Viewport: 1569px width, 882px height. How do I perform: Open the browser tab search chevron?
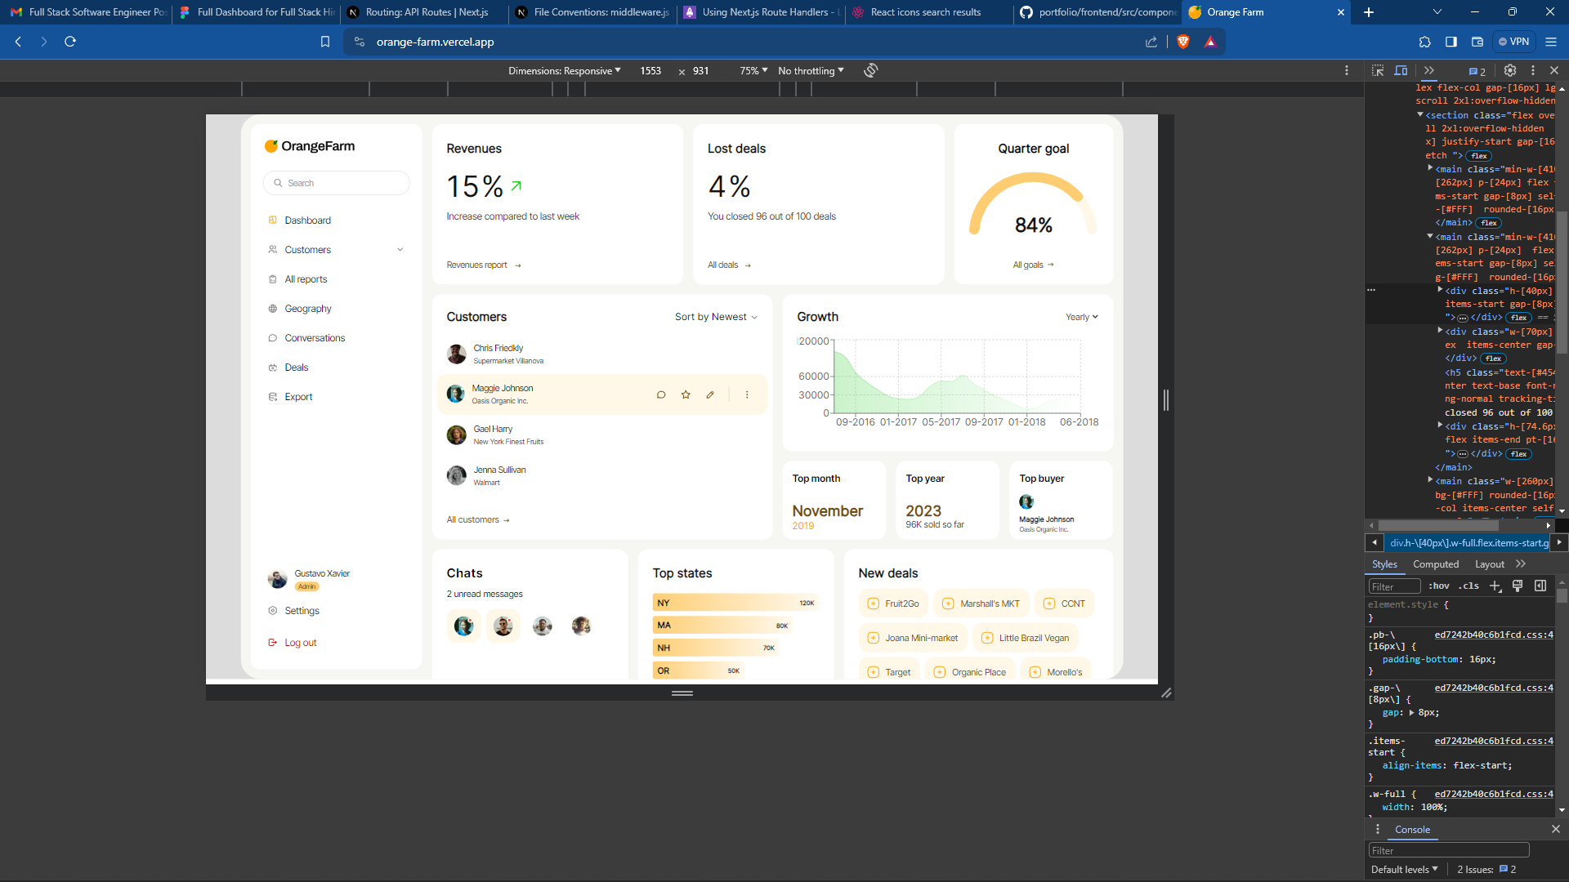tap(1437, 12)
